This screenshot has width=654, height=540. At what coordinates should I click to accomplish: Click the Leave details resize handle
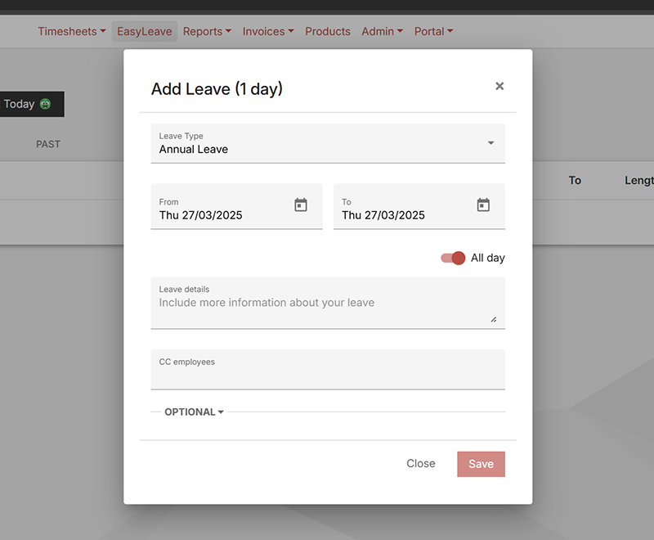(x=494, y=320)
